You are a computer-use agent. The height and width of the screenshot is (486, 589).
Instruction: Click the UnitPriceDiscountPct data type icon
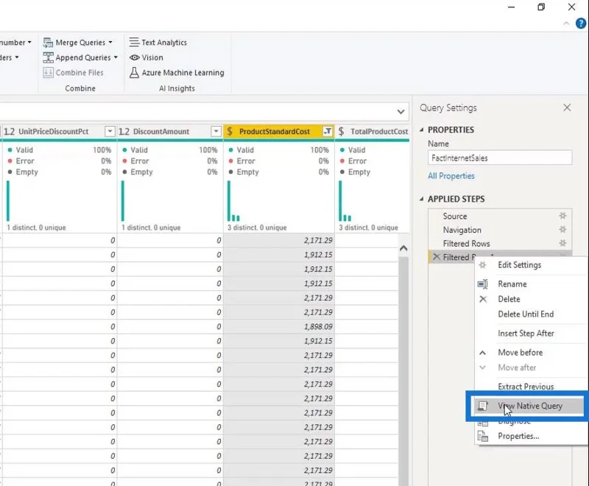(x=9, y=132)
